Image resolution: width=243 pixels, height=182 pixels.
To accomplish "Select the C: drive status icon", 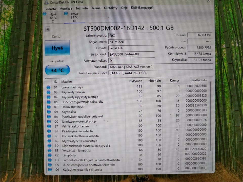I will coord(45,14).
